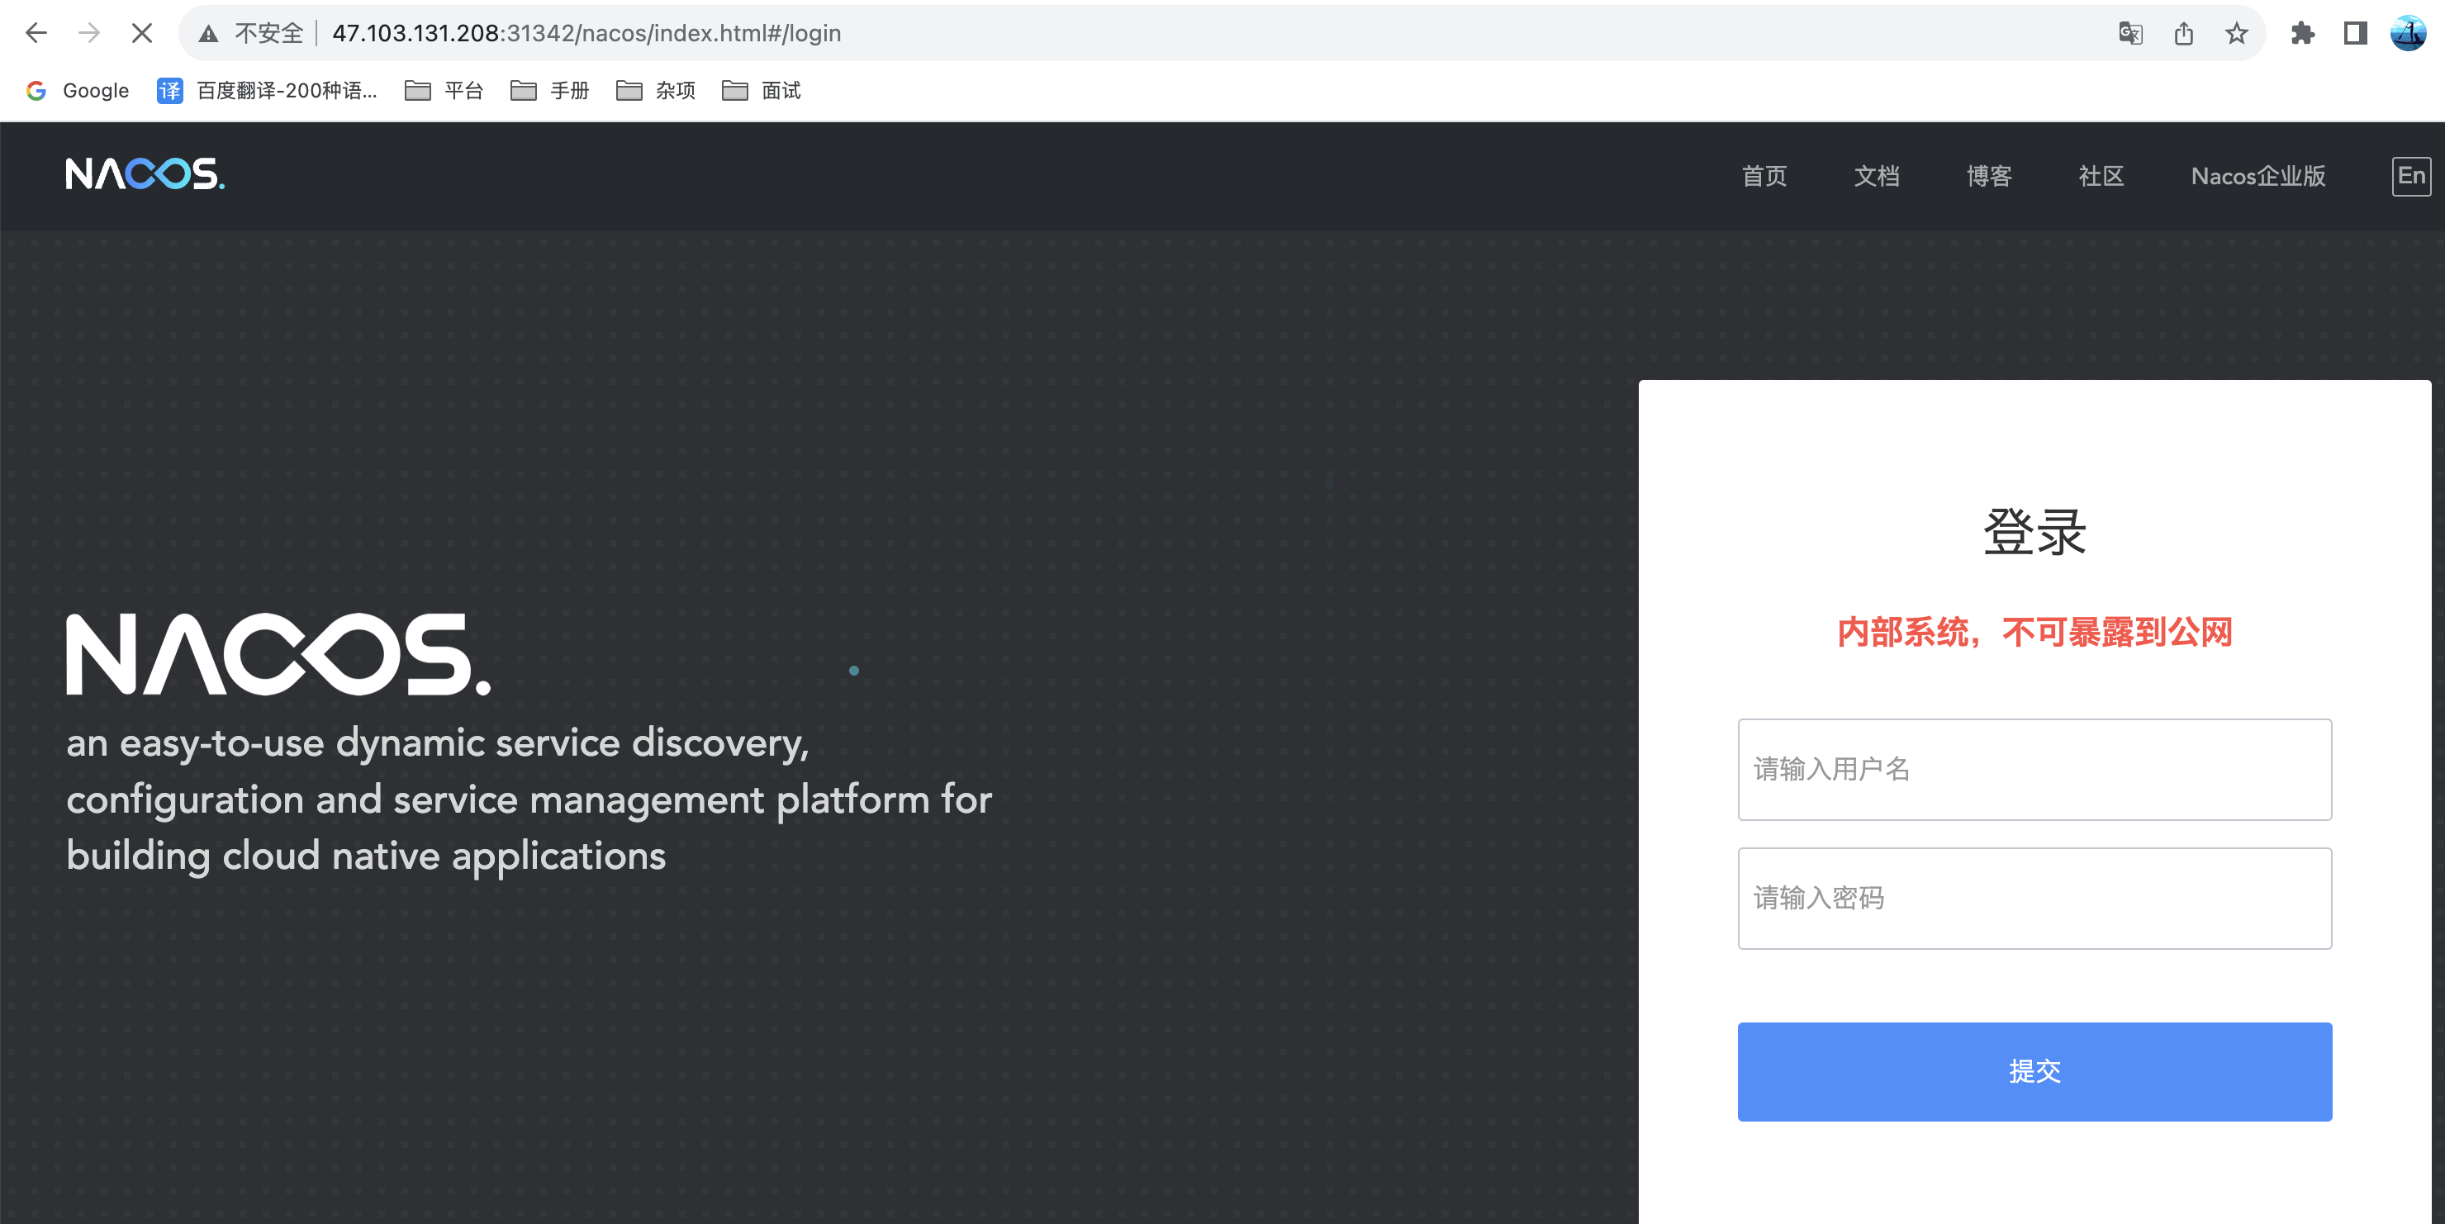Stop page loading with the X icon
This screenshot has height=1224, width=2445.
[141, 33]
